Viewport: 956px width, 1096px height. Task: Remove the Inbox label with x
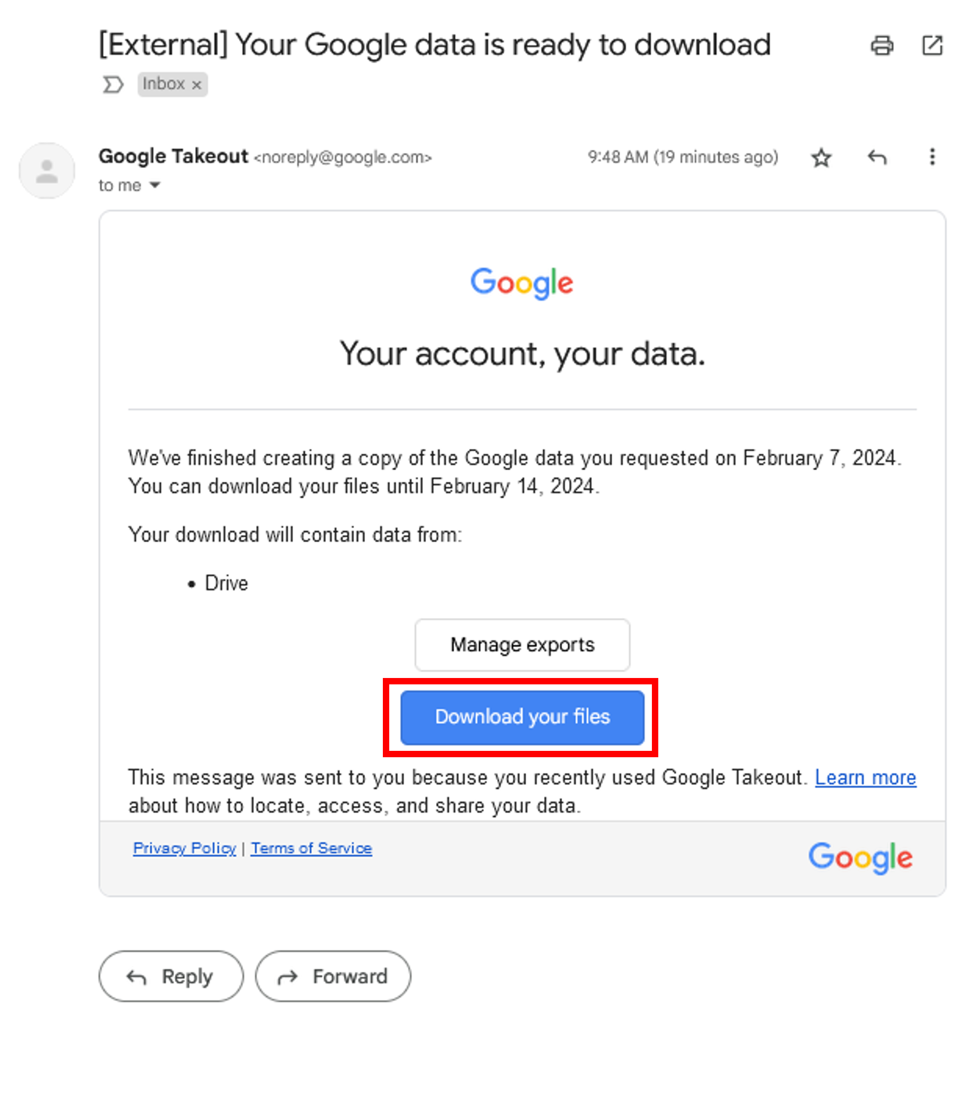point(197,85)
